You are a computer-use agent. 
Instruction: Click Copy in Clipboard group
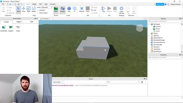(x=9, y=7)
